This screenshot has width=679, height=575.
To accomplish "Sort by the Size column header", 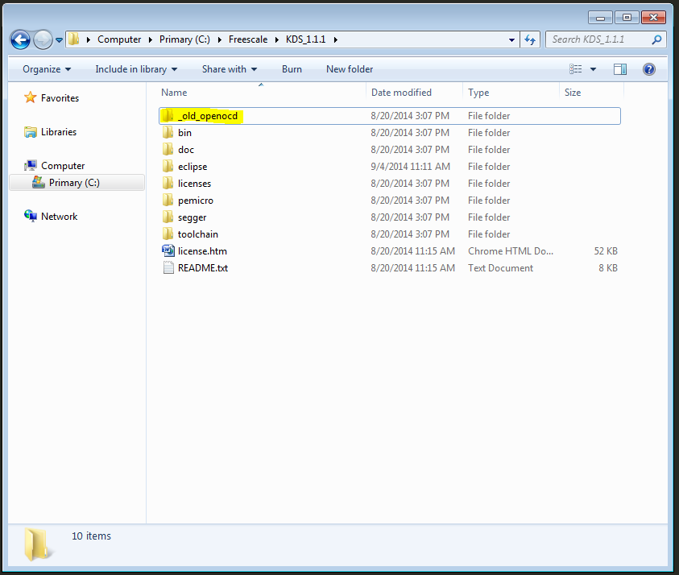I will [573, 93].
